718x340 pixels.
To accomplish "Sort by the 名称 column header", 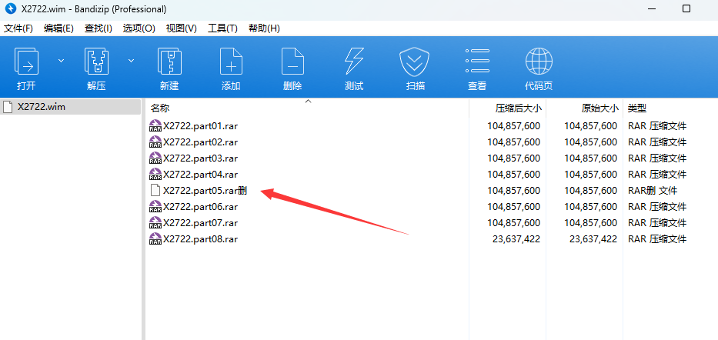I will (160, 108).
